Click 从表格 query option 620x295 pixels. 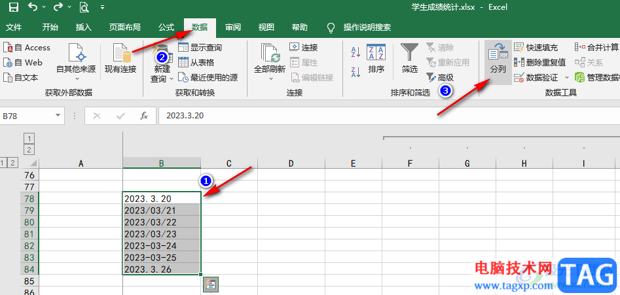point(196,63)
